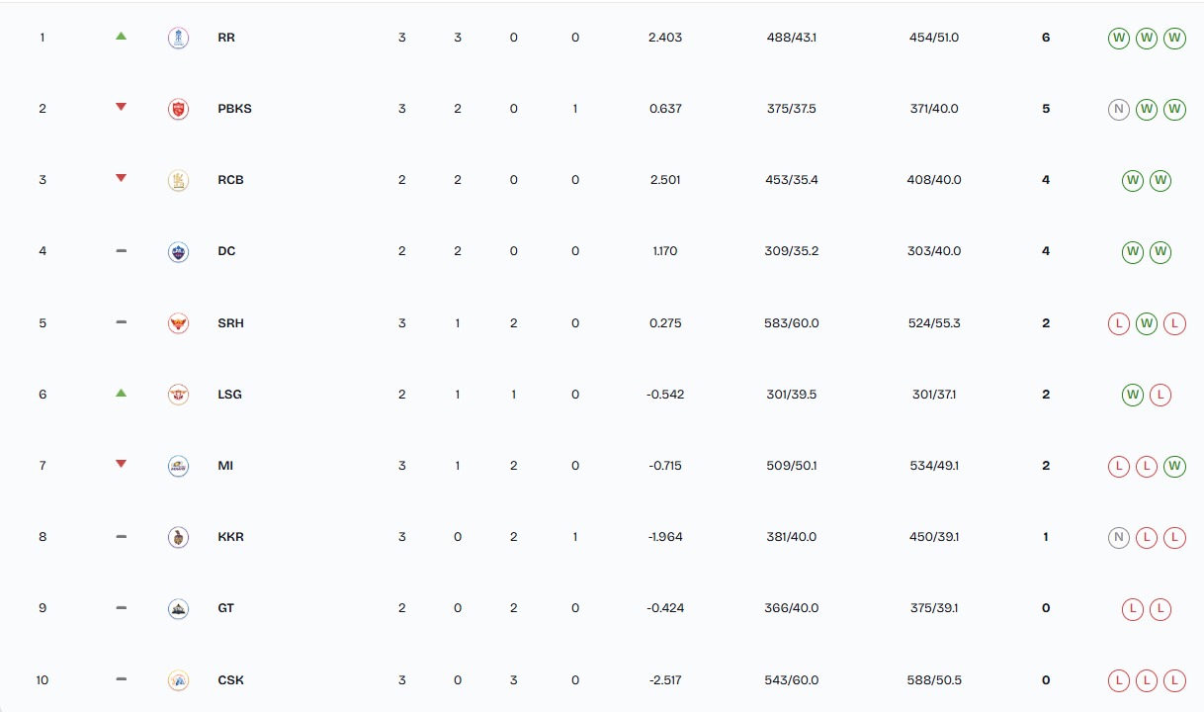Viewport: 1204px width, 712px height.
Task: Click the N no-result badge for PBKS
Action: tap(1119, 109)
